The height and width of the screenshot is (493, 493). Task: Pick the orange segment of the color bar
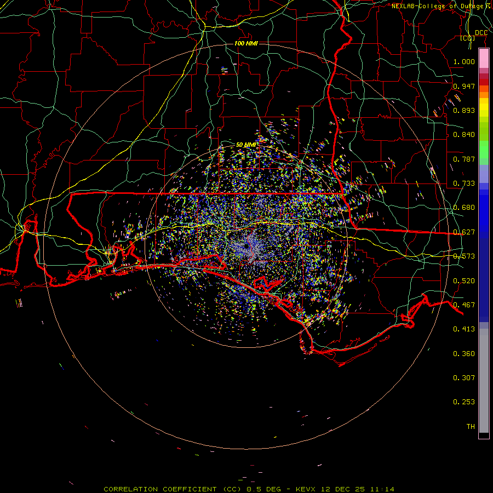pyautogui.click(x=484, y=95)
